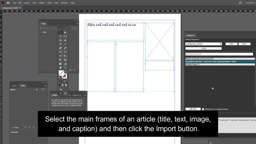Select the Rectangle shape tool
This screenshot has width=256, height=144.
(65, 52)
